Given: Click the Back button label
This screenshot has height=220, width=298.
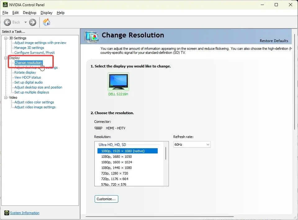Looking at the screenshot, I should tap(16, 22).
